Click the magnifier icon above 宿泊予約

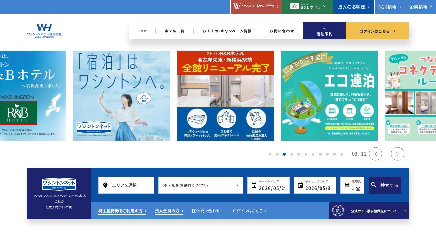click(x=324, y=28)
